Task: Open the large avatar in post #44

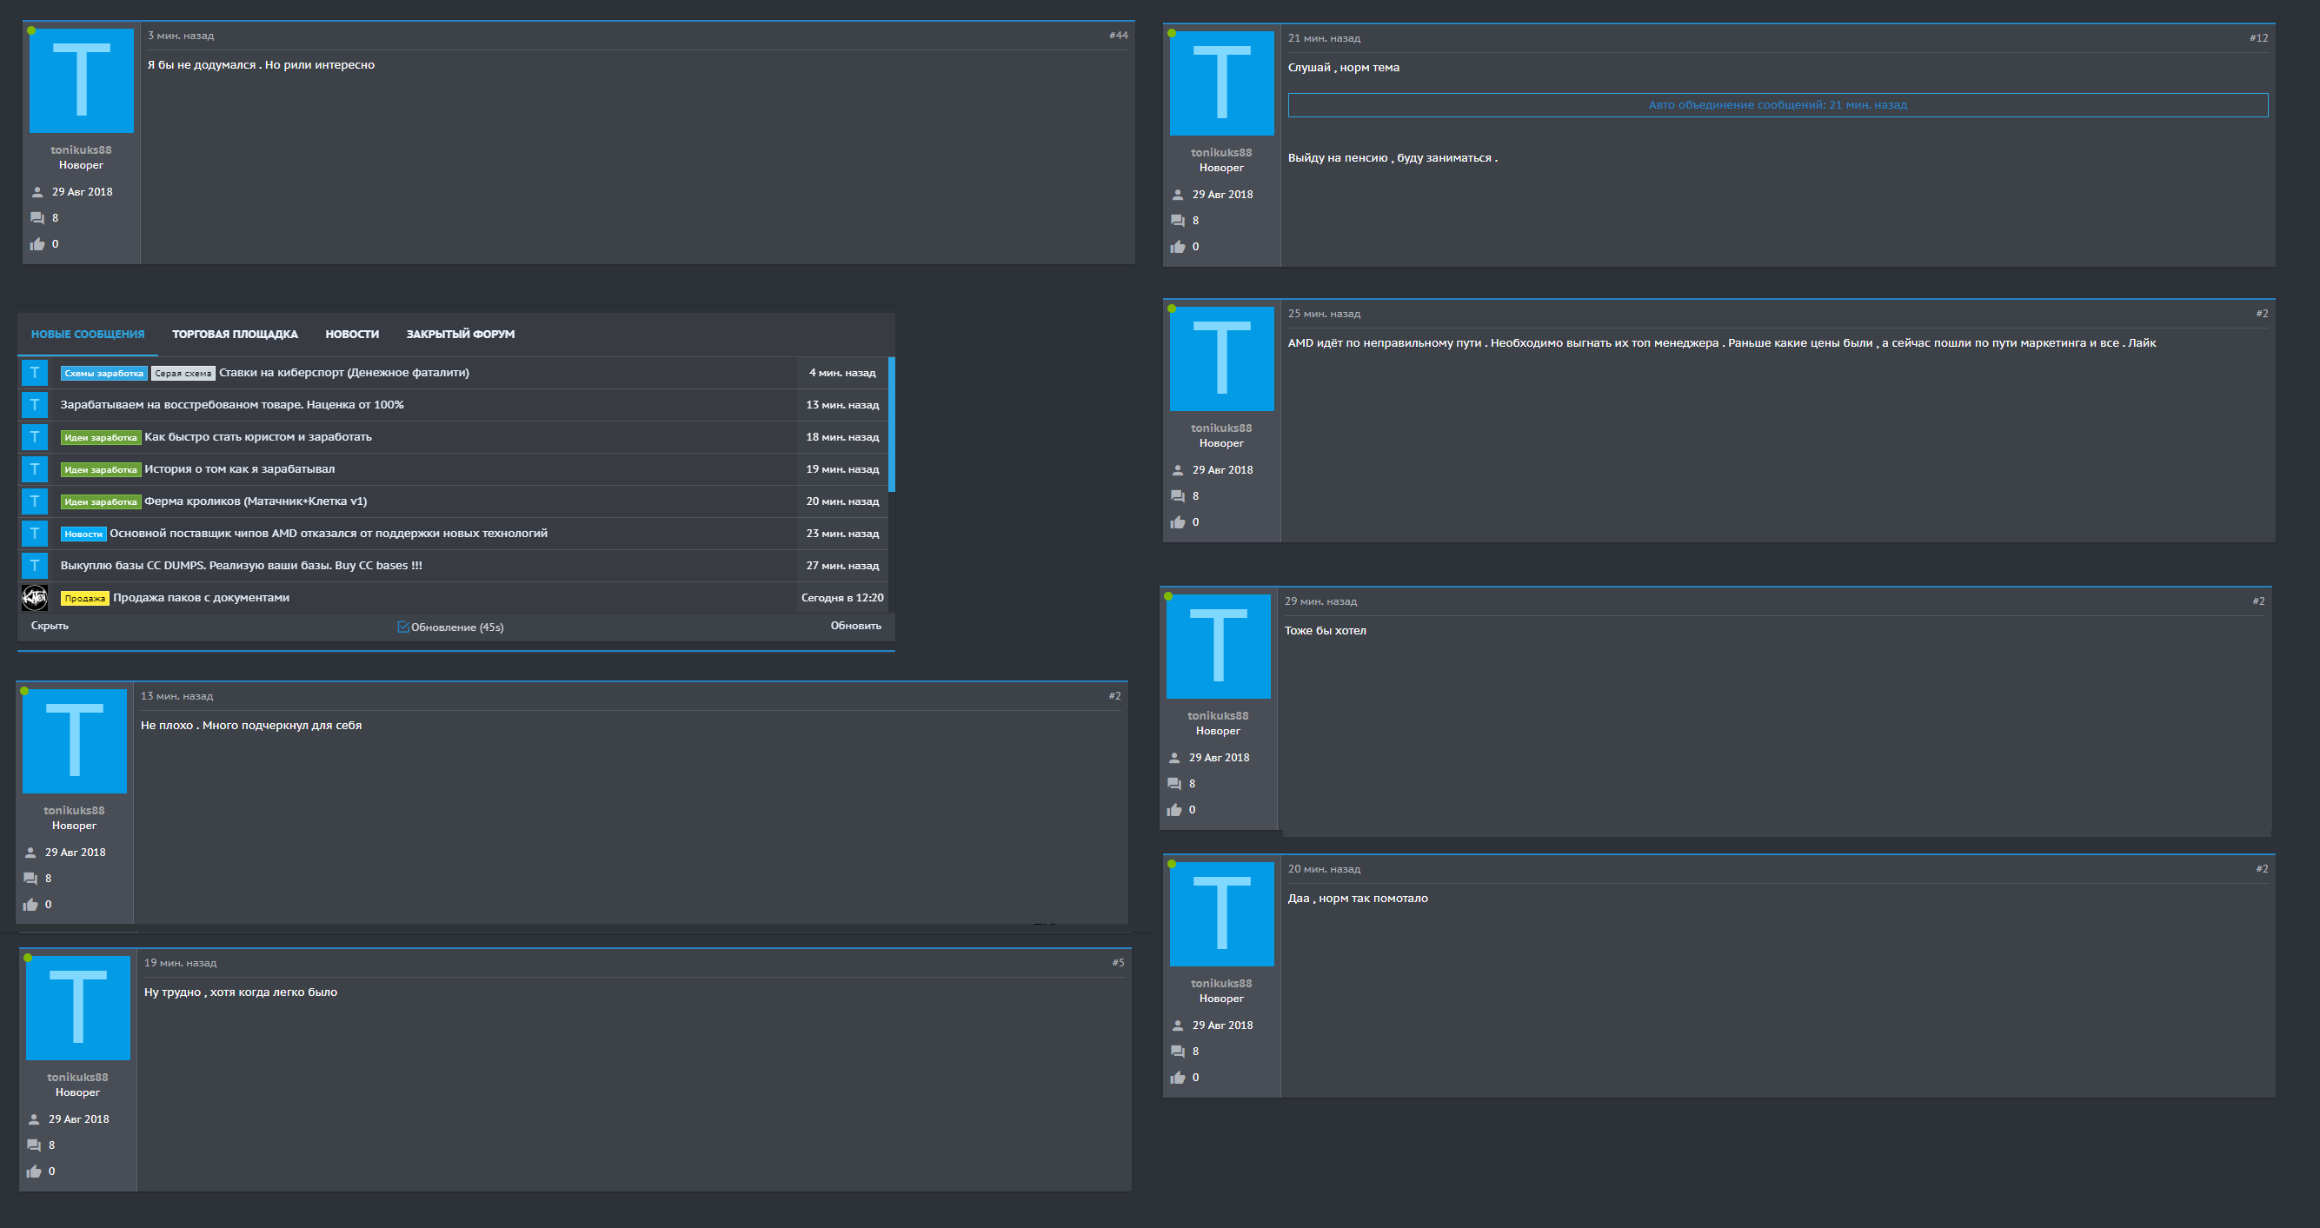Action: click(x=81, y=81)
